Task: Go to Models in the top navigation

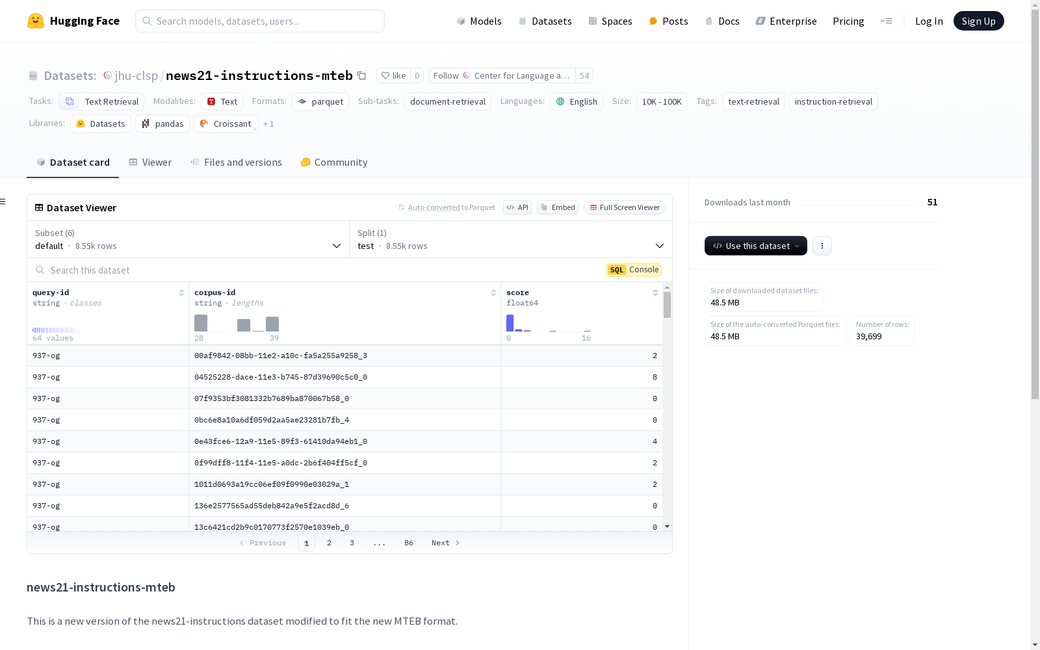Action: (479, 21)
